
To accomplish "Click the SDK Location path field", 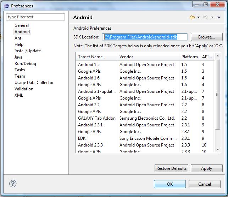I will pos(145,37).
